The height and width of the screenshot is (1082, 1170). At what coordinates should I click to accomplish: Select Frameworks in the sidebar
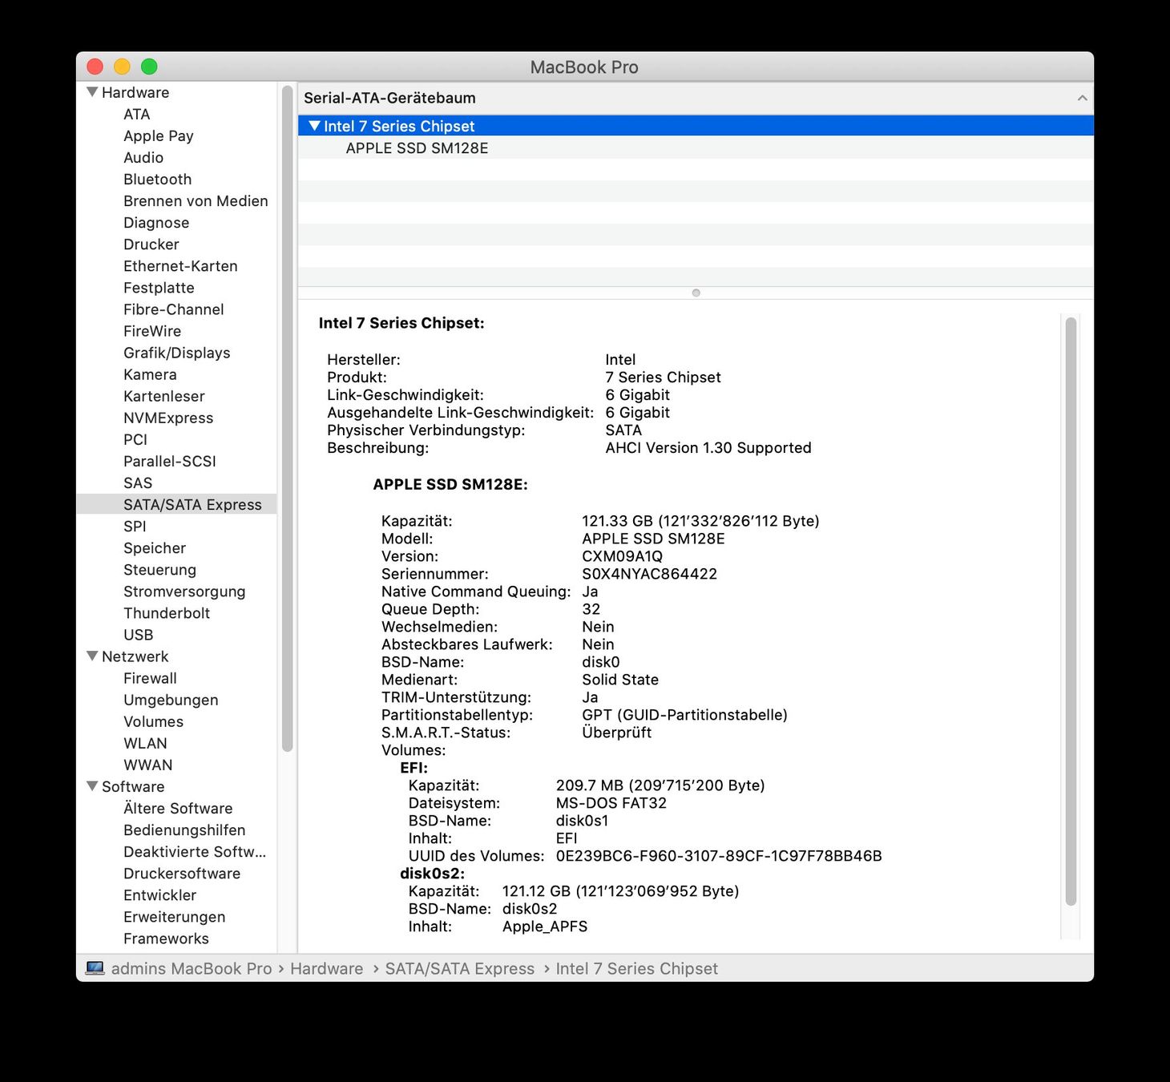click(x=166, y=938)
